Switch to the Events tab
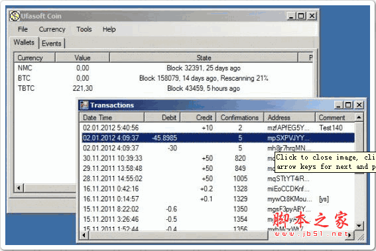Screen dimensions: 376x251 (x=52, y=44)
